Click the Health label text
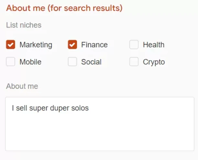This screenshot has width=198, height=160. coord(153,45)
